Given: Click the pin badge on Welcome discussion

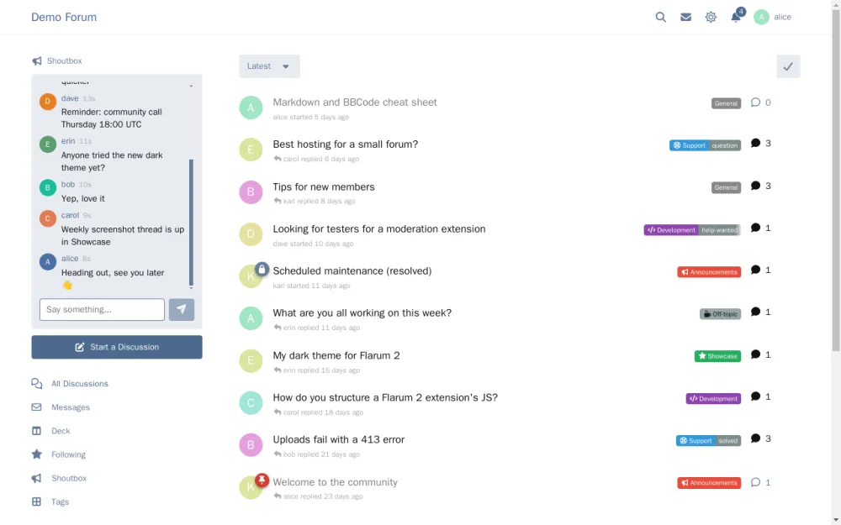Looking at the screenshot, I should coord(262,480).
